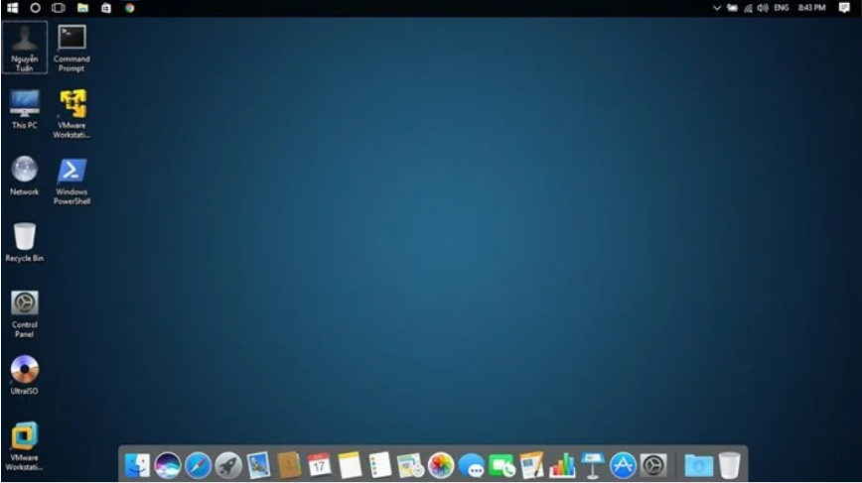The image size is (862, 483).
Task: Open Finder from the dock
Action: [x=137, y=465]
